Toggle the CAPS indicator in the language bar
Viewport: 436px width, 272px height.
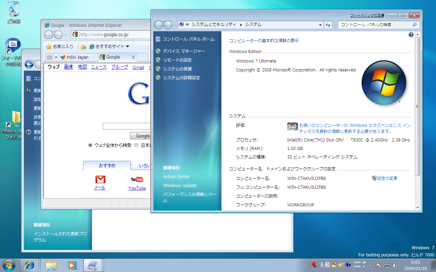(x=357, y=262)
